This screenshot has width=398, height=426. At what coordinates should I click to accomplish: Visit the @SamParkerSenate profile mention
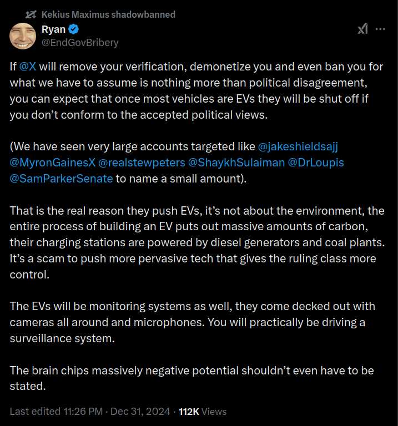61,179
